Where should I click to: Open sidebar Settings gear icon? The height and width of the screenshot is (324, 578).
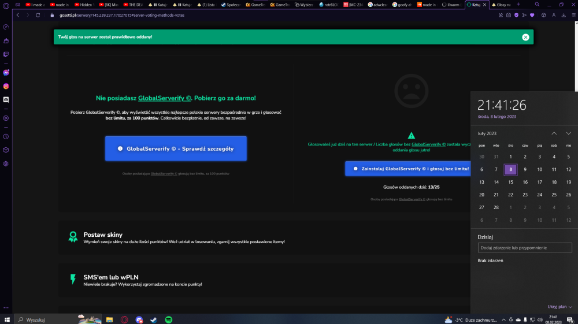pyautogui.click(x=6, y=164)
